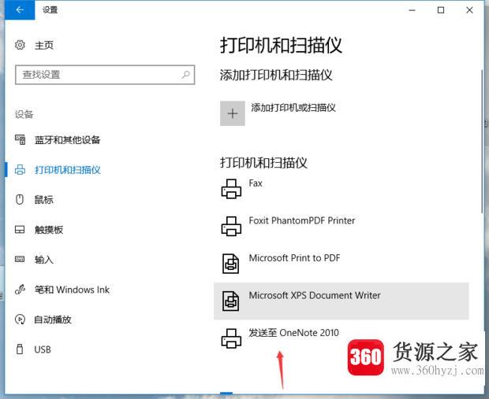Open USB settings
489x399 pixels.
[x=43, y=349]
